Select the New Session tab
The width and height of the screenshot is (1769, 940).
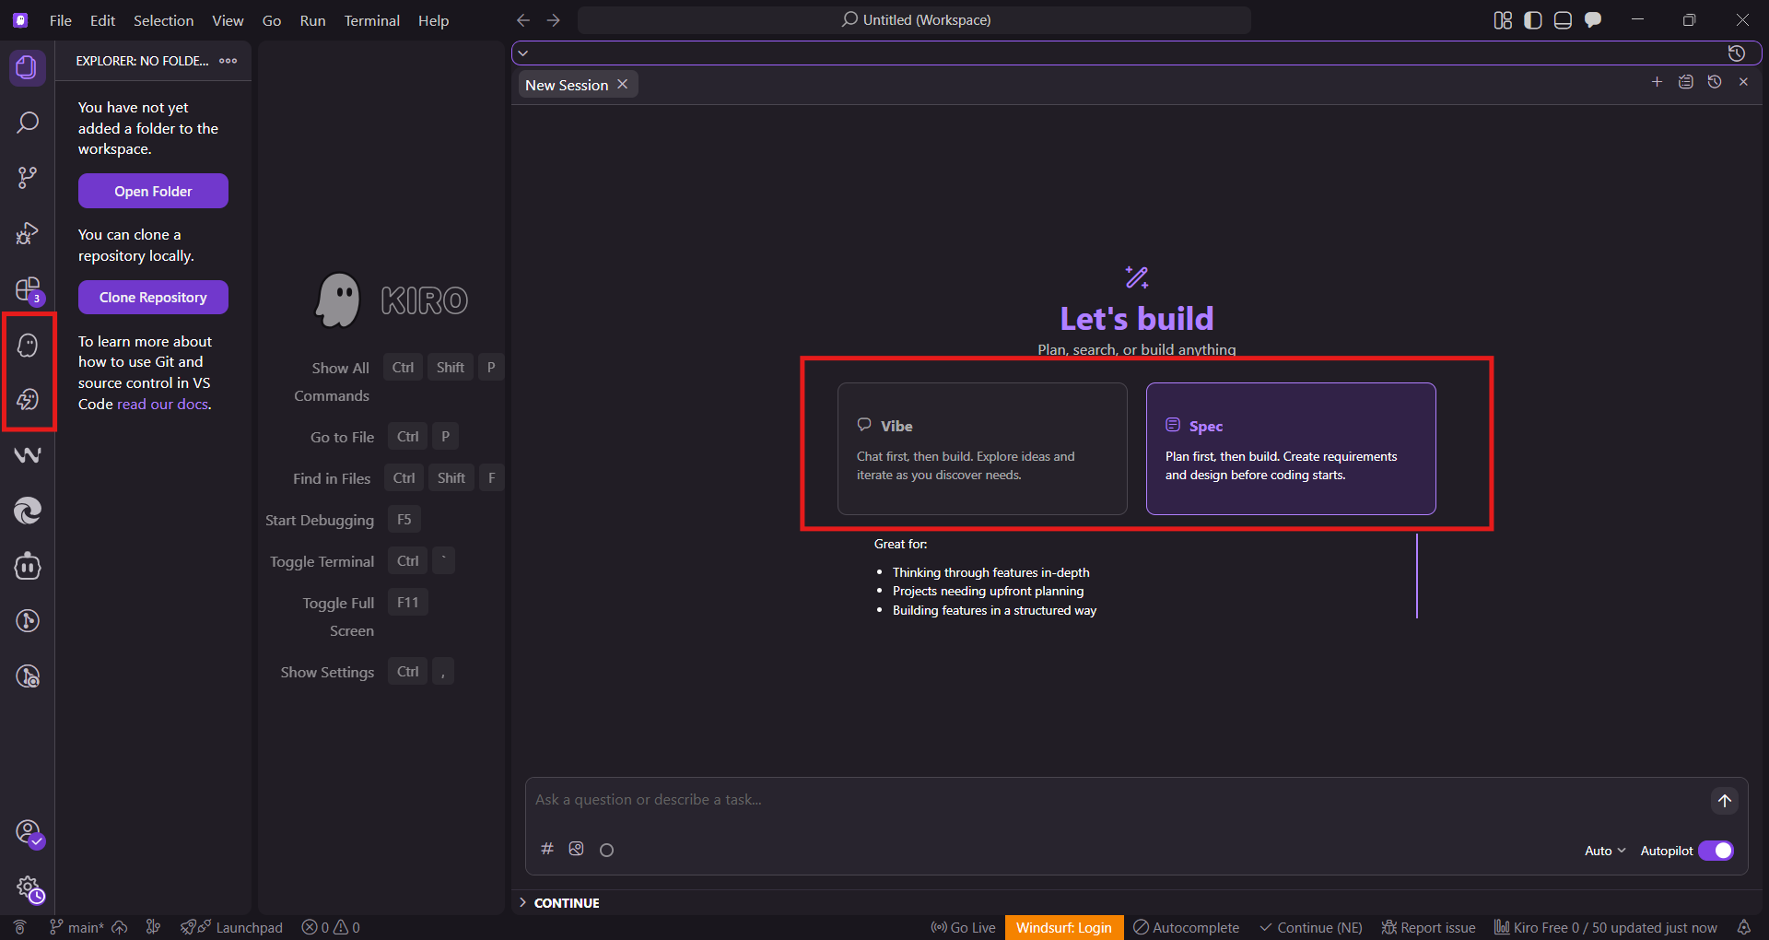[567, 85]
